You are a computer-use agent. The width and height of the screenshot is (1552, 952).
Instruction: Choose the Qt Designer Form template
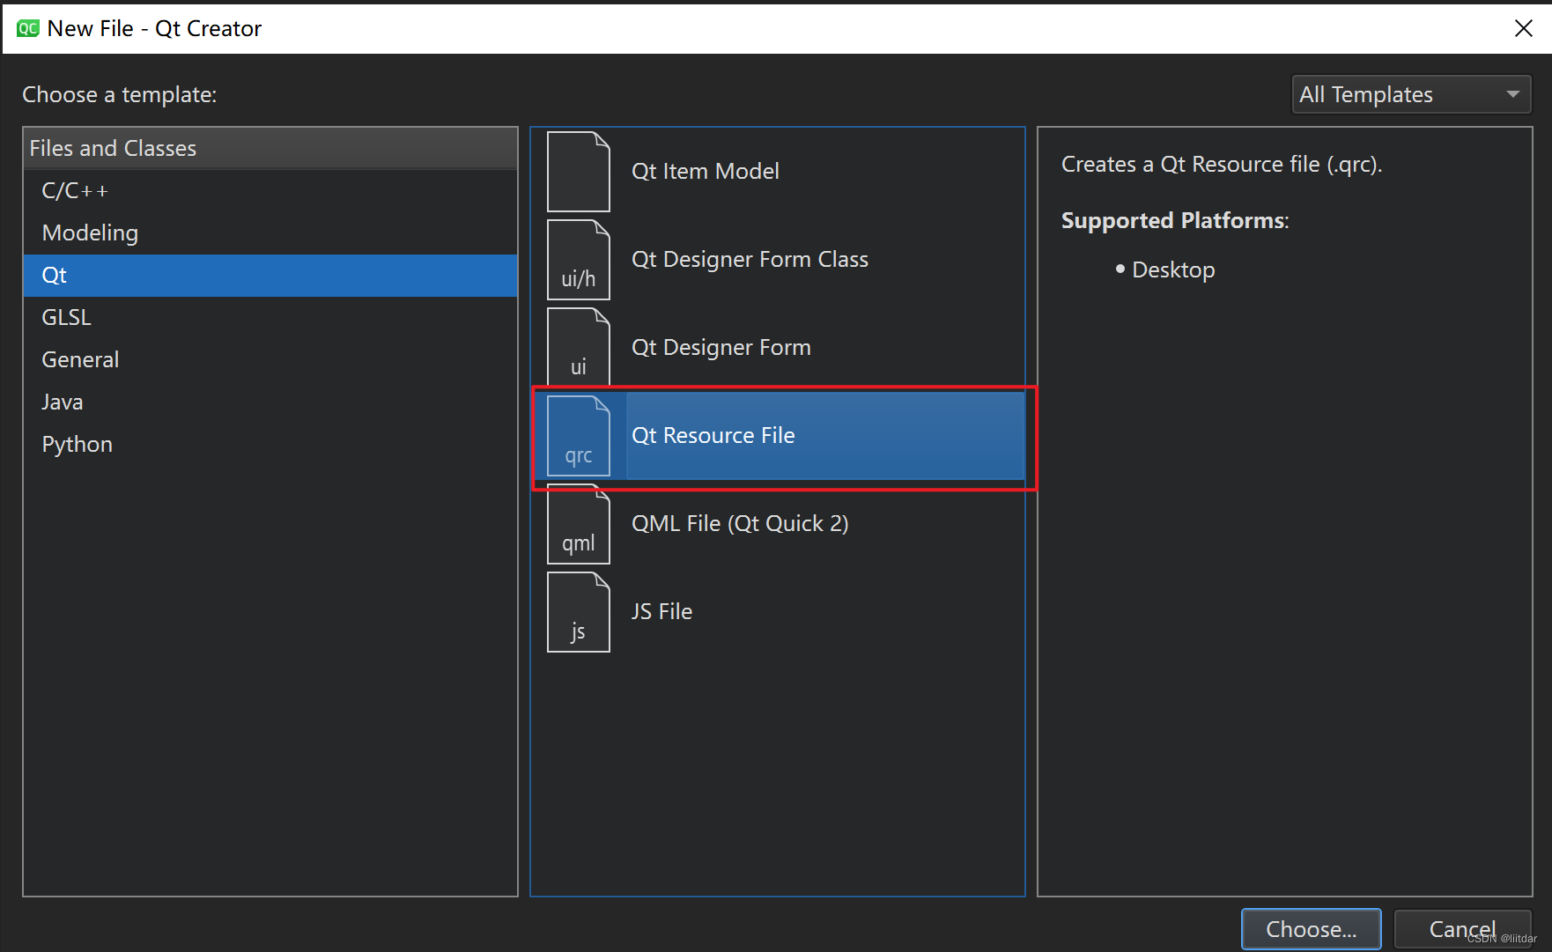coord(778,348)
